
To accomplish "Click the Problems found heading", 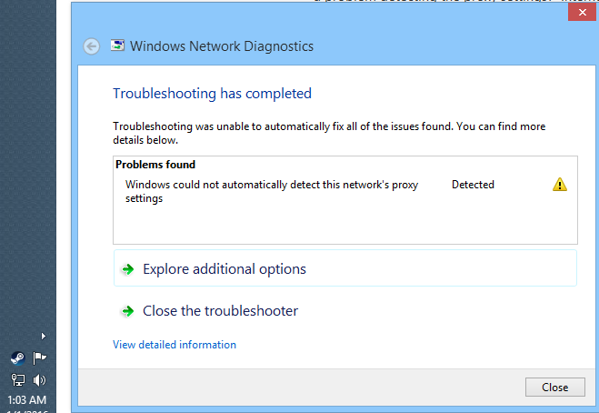I will click(x=155, y=165).
